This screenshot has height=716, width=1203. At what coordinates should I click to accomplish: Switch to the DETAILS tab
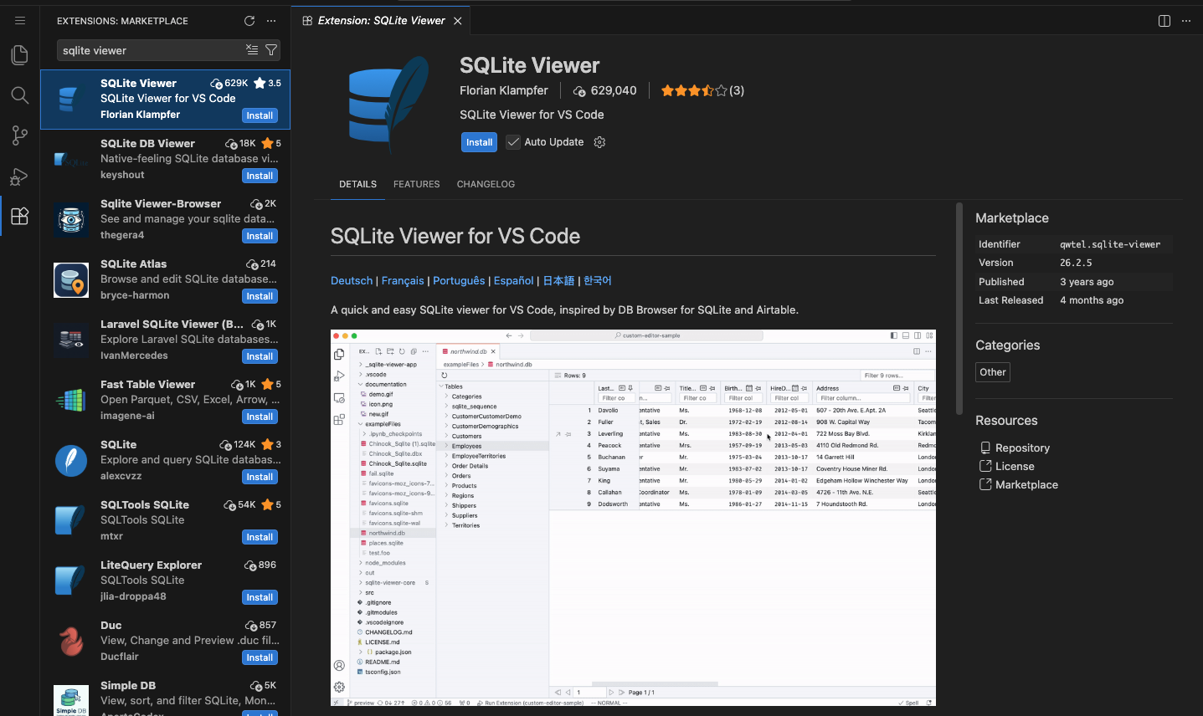(357, 184)
